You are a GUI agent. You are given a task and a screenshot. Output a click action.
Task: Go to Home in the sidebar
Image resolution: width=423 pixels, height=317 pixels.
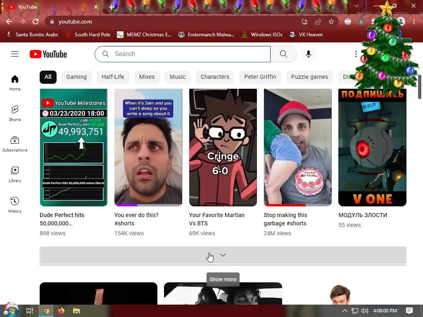point(15,83)
